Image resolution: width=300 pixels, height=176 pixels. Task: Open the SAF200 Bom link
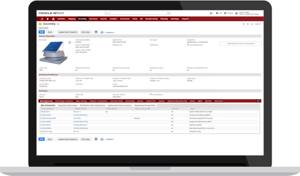[x=45, y=112]
